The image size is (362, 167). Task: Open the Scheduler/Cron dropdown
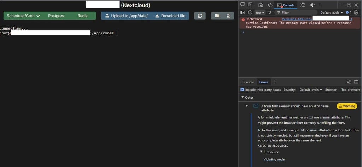pyautogui.click(x=23, y=16)
